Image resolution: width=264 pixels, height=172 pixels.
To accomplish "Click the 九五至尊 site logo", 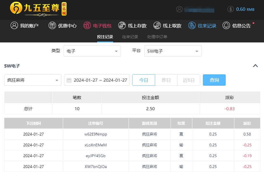I will point(38,9).
